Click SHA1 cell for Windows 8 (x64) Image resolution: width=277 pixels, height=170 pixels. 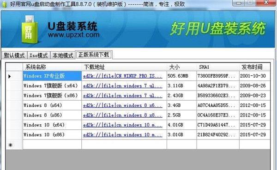[x=218, y=105]
